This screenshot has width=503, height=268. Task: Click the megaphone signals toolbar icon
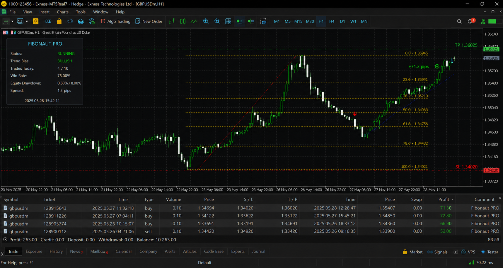click(x=70, y=21)
